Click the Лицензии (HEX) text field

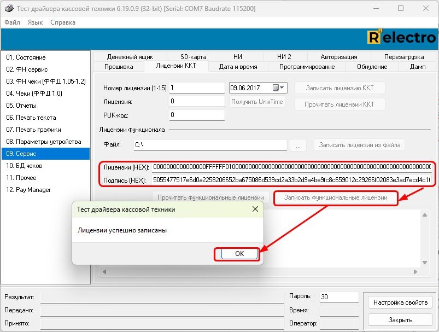(x=292, y=167)
